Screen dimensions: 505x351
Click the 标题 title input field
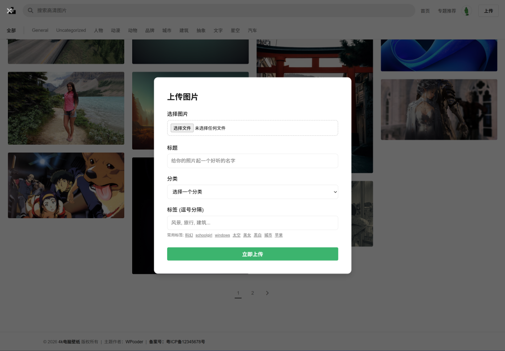pyautogui.click(x=252, y=161)
